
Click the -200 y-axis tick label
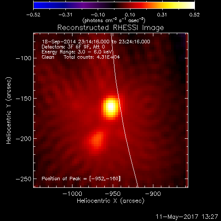[23, 139]
